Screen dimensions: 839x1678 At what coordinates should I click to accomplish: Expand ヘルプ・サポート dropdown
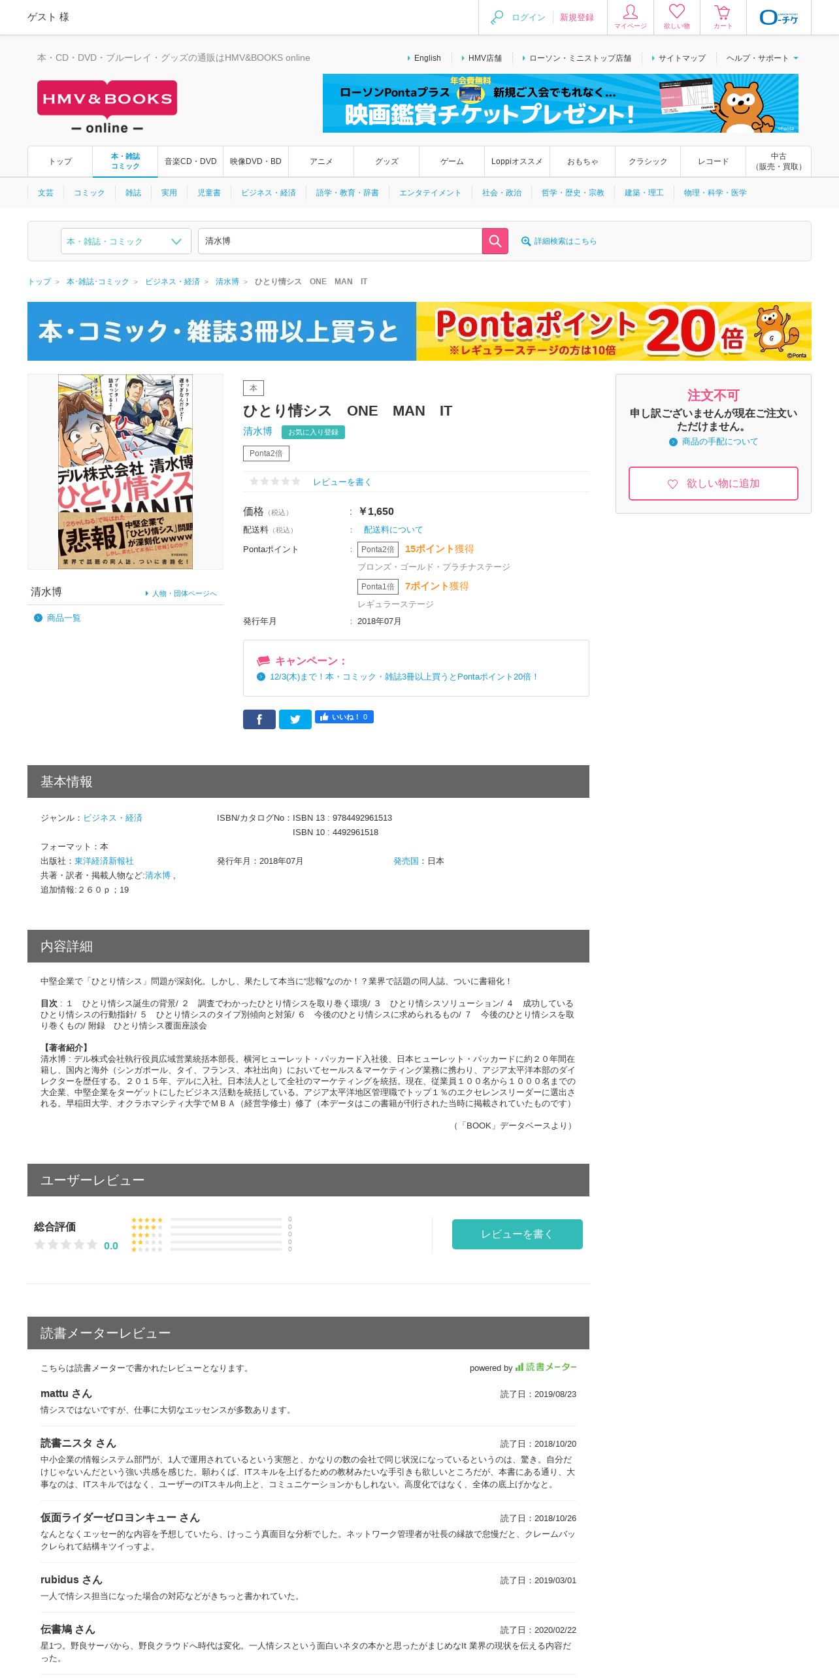(x=763, y=58)
